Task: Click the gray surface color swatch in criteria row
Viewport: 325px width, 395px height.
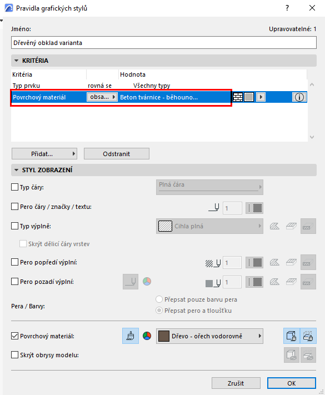Action: pos(249,97)
